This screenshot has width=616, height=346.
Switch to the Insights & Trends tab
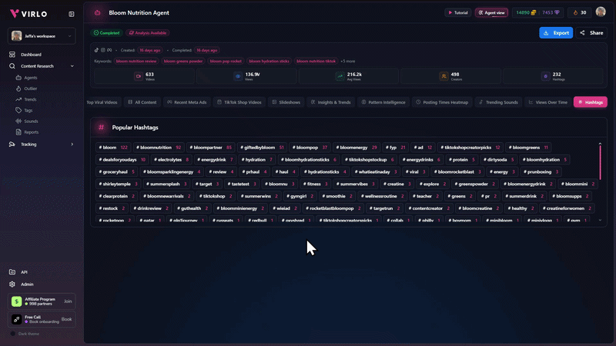[331, 102]
